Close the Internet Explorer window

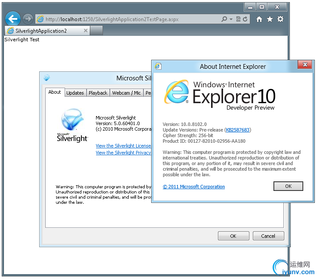277,7
